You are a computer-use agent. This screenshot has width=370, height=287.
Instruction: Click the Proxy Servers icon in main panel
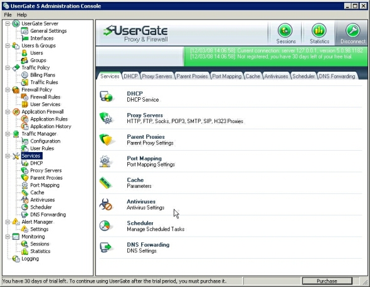(106, 118)
